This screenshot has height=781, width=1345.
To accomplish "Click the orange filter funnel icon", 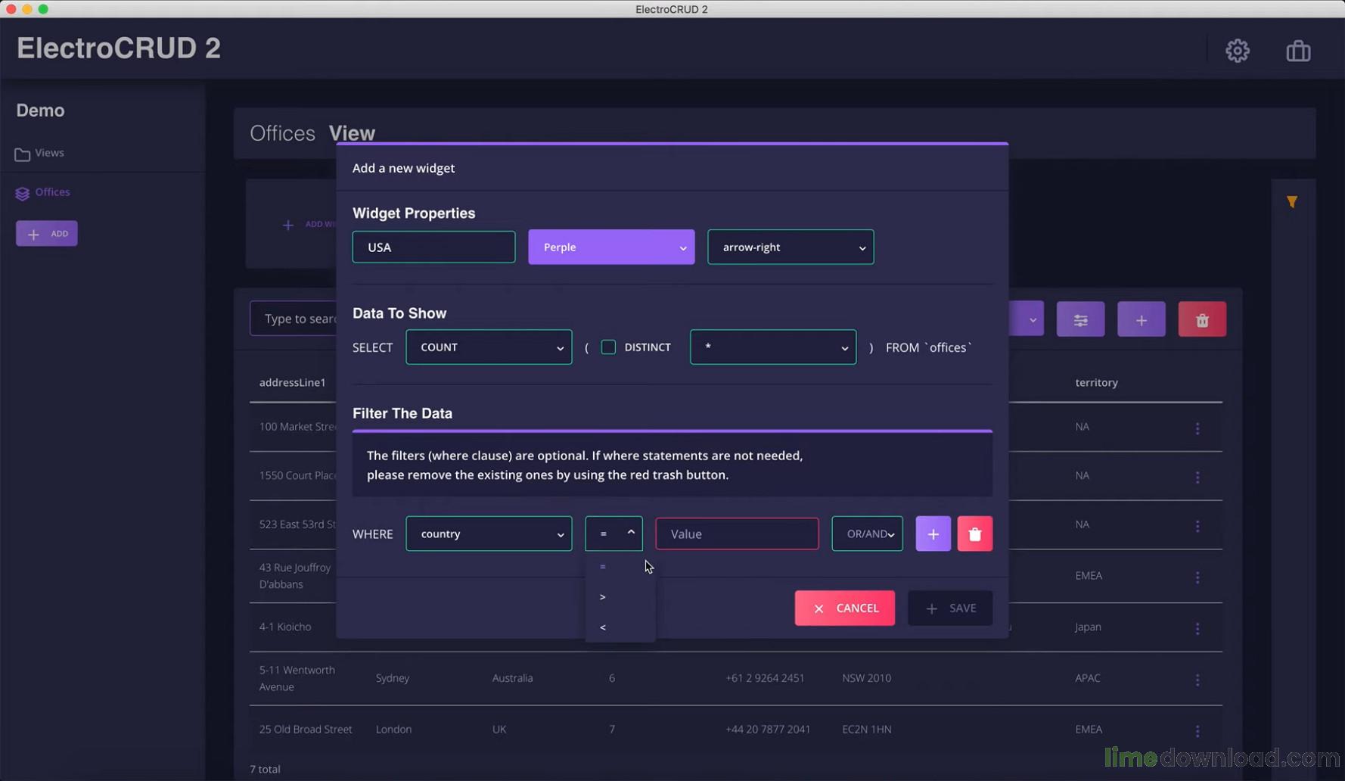I will tap(1292, 202).
